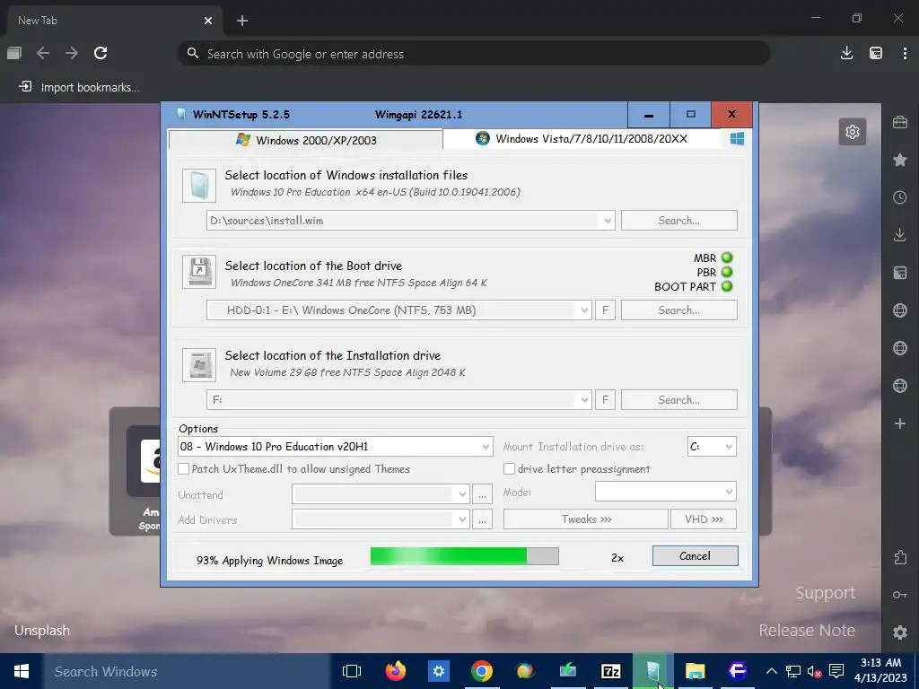919x689 pixels.
Task: Click Search for installation files
Action: pyautogui.click(x=678, y=221)
